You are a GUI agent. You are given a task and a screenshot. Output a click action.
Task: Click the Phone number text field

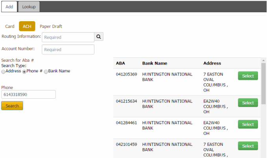coord(28,95)
